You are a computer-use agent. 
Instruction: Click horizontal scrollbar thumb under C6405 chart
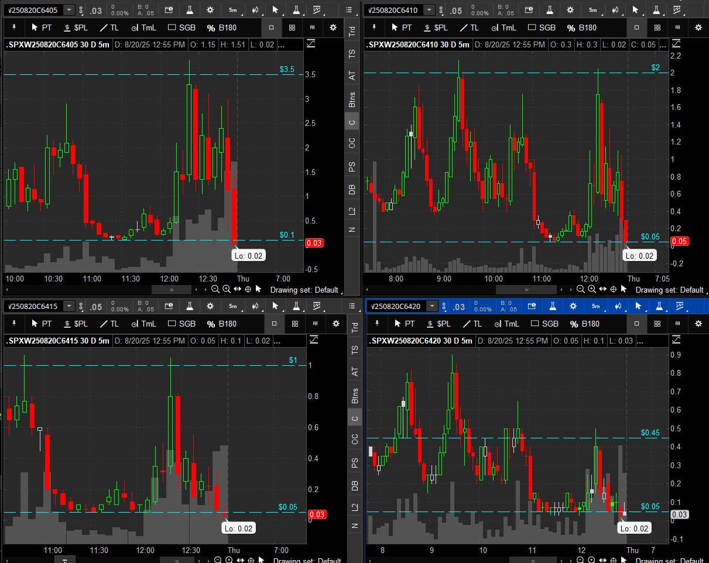point(171,289)
